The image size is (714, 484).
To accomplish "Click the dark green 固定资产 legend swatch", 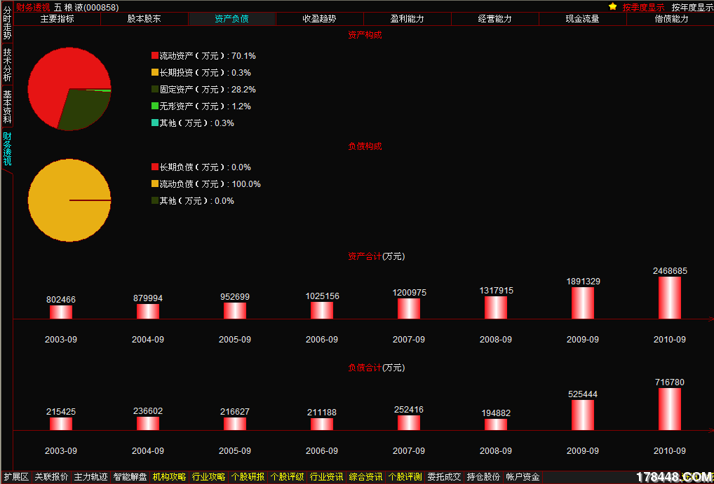I will tap(155, 89).
